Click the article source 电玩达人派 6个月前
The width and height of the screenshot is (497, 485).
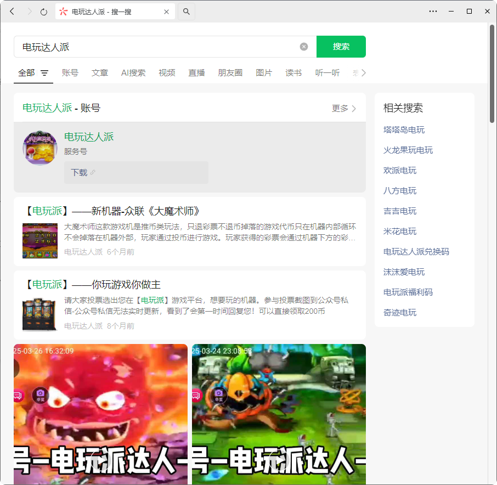(x=99, y=252)
